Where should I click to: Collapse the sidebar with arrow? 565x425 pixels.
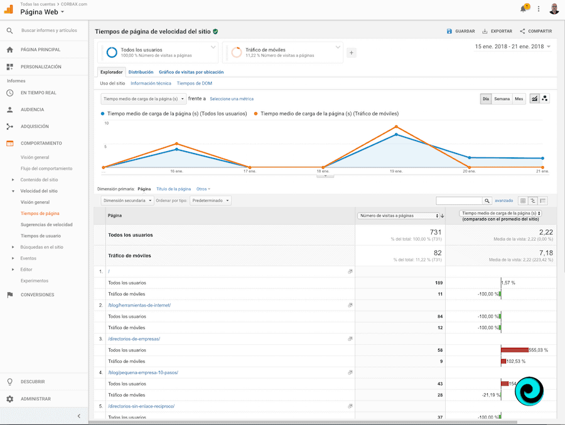tap(79, 416)
